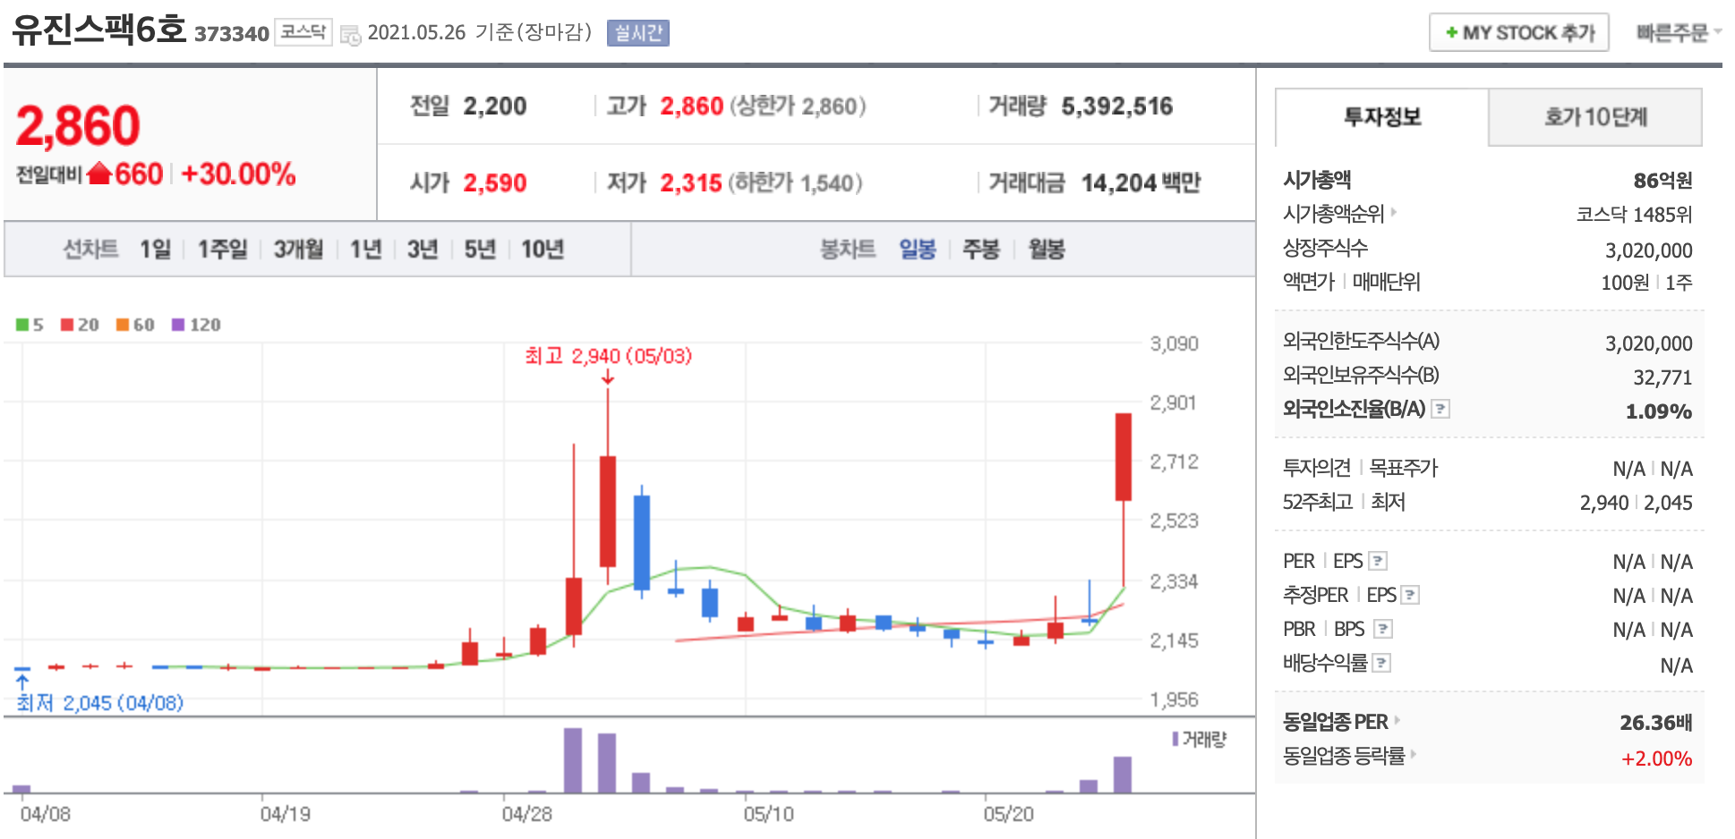The image size is (1735, 839).
Task: Open help icon beside PER EPS
Action: tap(1378, 561)
